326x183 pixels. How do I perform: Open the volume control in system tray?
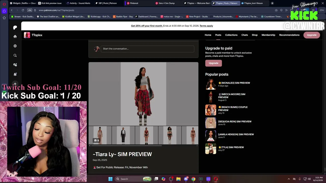309,179
